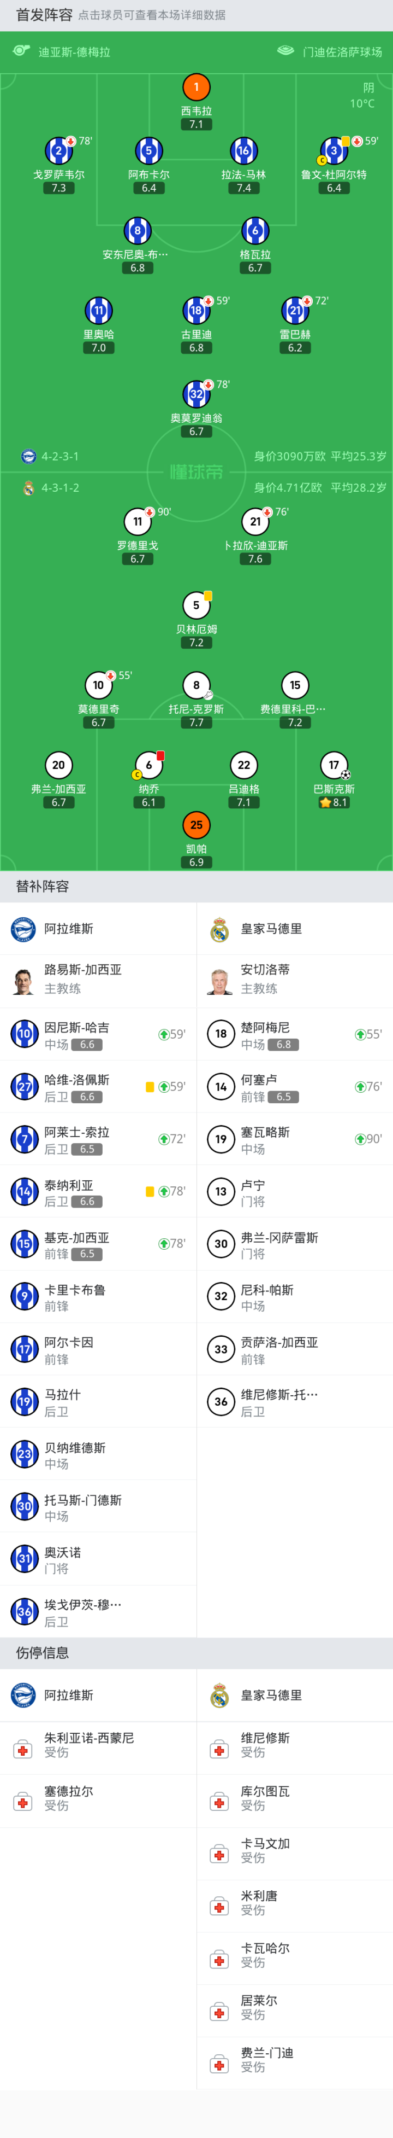Viewport: 393px width, 2138px height.
Task: Click the Real Madrid crest beside formation 4-3-1-2
Action: click(x=29, y=488)
